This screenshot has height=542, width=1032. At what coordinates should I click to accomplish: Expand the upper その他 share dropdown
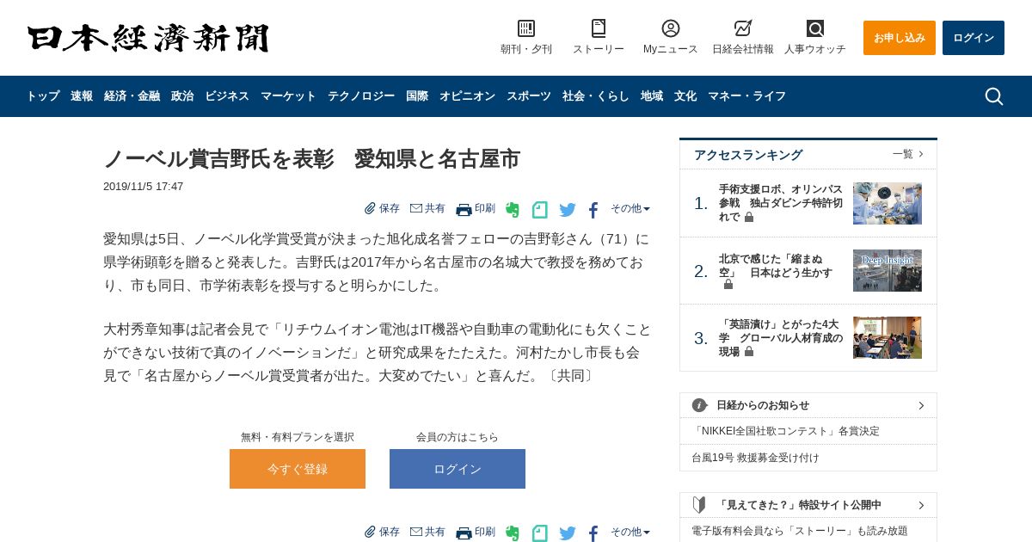tap(630, 208)
